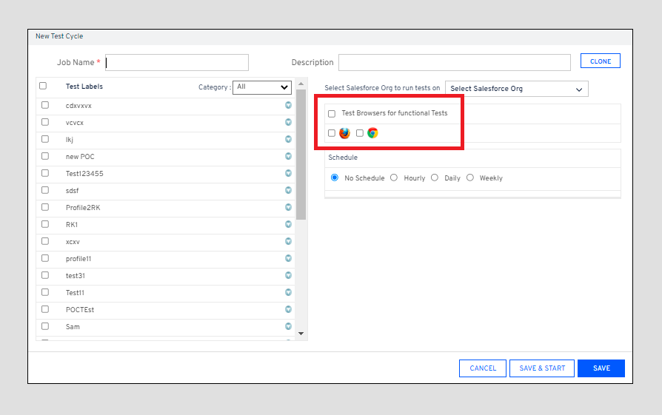
Task: Click the round arrow icon beside cdxvxvx
Action: pos(289,105)
